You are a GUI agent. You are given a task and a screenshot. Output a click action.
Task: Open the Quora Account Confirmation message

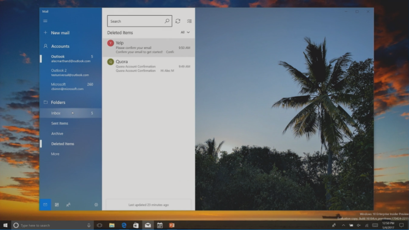coord(148,66)
